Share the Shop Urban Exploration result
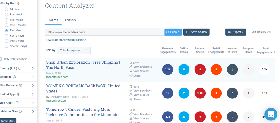Image resolution: width=280 pixels, height=123 pixels. [x=135, y=76]
